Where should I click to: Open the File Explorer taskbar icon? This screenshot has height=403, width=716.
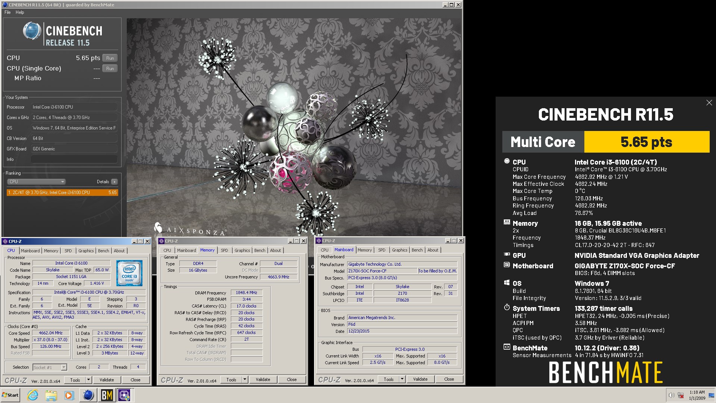click(x=51, y=395)
